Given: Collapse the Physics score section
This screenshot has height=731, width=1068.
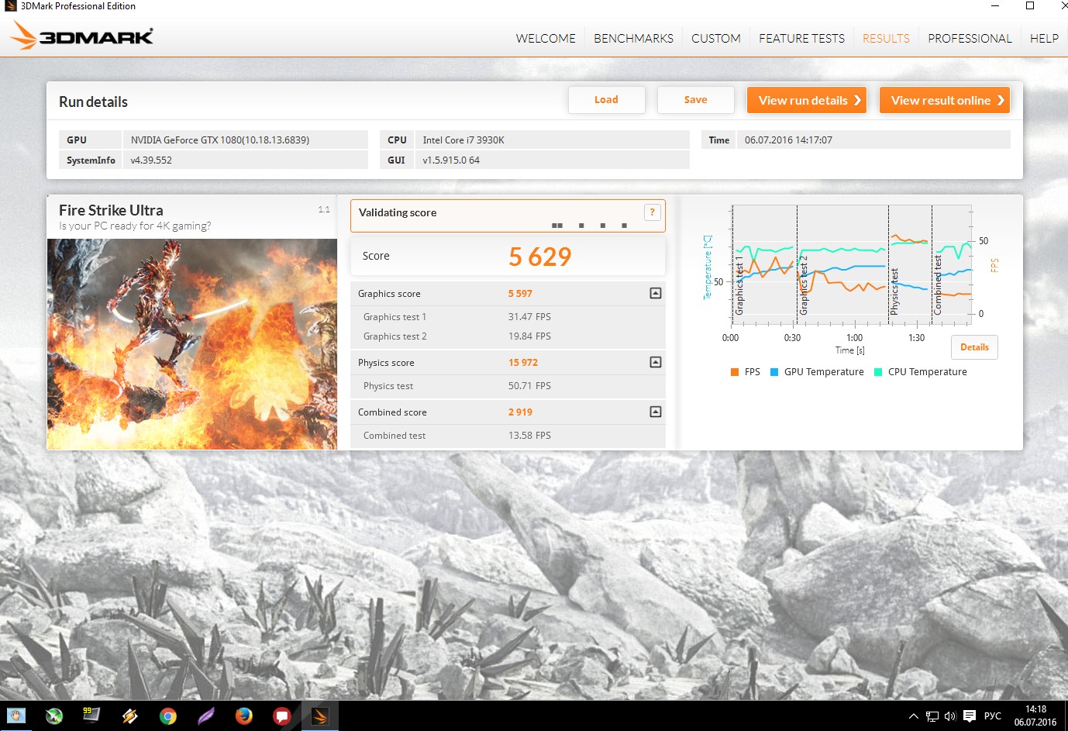Looking at the screenshot, I should [656, 362].
